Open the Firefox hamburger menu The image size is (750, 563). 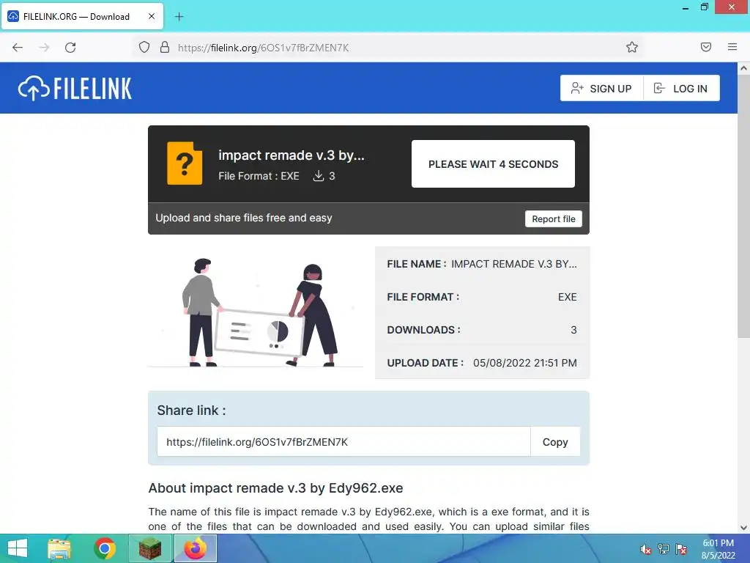732,47
